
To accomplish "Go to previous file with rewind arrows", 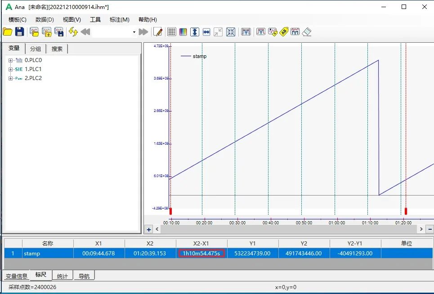I will point(85,32).
